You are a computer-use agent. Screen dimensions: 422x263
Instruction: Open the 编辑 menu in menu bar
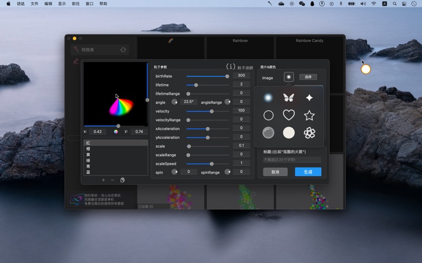[x=48, y=4]
